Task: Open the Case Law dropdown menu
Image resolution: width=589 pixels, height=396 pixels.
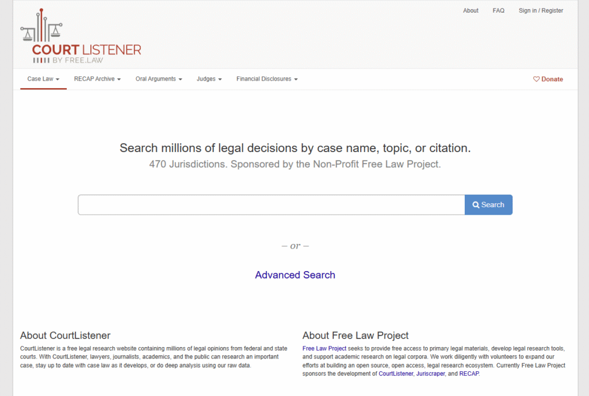Action: [x=43, y=79]
